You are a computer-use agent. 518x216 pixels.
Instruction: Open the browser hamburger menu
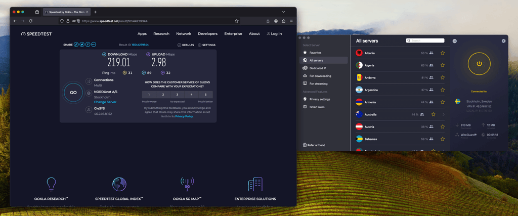click(291, 21)
